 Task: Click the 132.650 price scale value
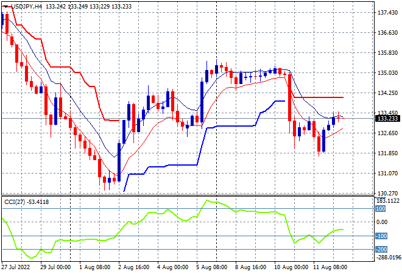pyautogui.click(x=387, y=133)
